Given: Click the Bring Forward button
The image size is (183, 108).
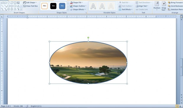Looking at the screenshot, I should [175, 2].
